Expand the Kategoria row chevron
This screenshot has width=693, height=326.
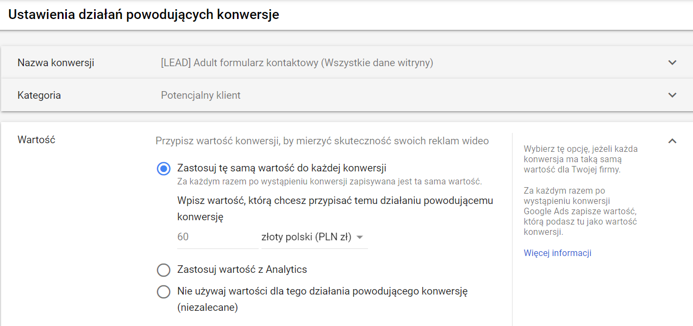672,95
